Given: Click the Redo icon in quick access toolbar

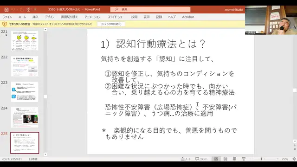Looking at the screenshot, I should (22, 9).
